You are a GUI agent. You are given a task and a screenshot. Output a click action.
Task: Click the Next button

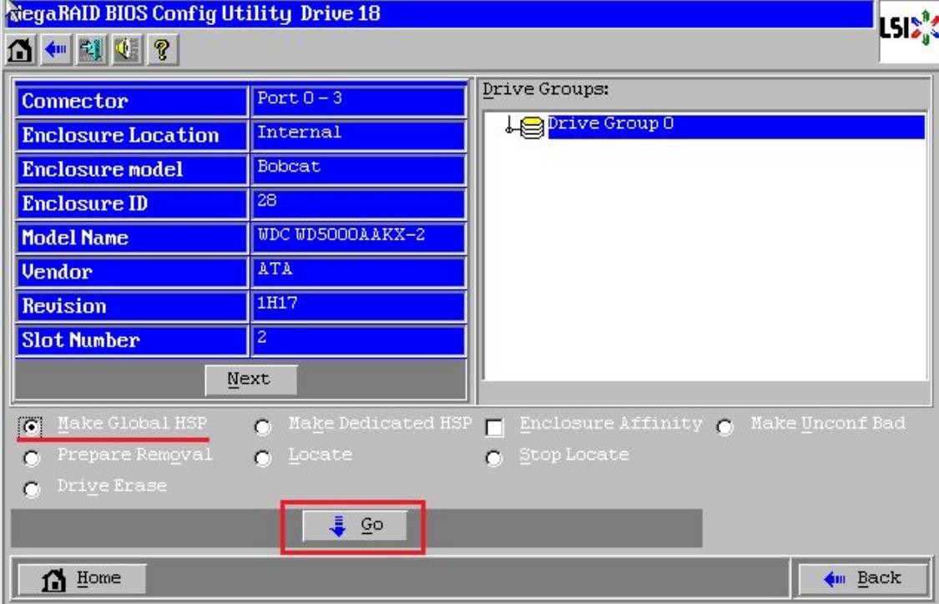(x=250, y=380)
